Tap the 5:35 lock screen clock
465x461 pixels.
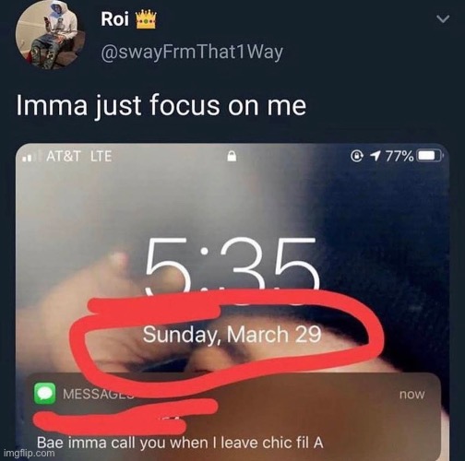point(232,266)
